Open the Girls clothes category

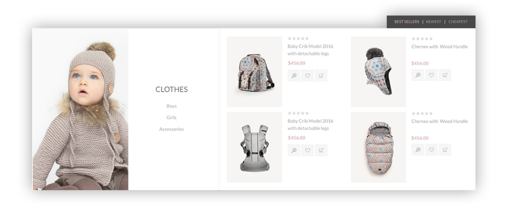[171, 117]
